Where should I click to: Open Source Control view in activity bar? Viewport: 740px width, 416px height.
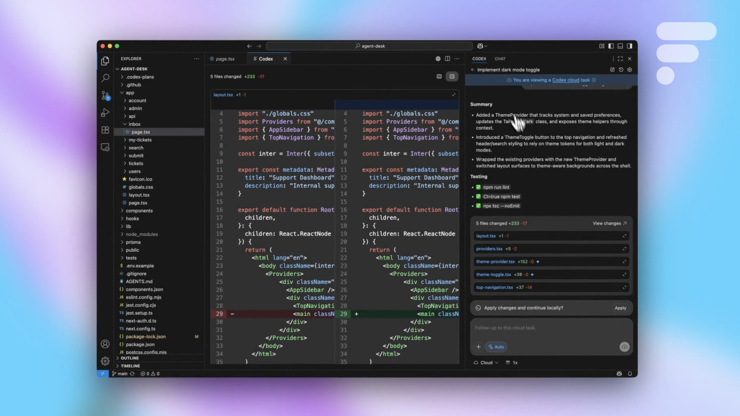click(x=105, y=96)
